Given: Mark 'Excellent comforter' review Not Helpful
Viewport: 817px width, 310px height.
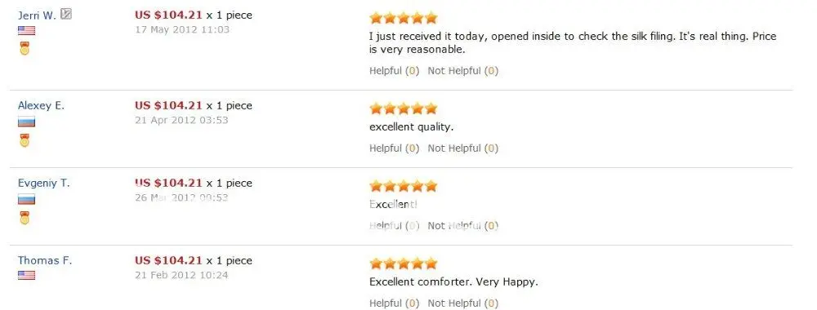Looking at the screenshot, I should coord(462,303).
